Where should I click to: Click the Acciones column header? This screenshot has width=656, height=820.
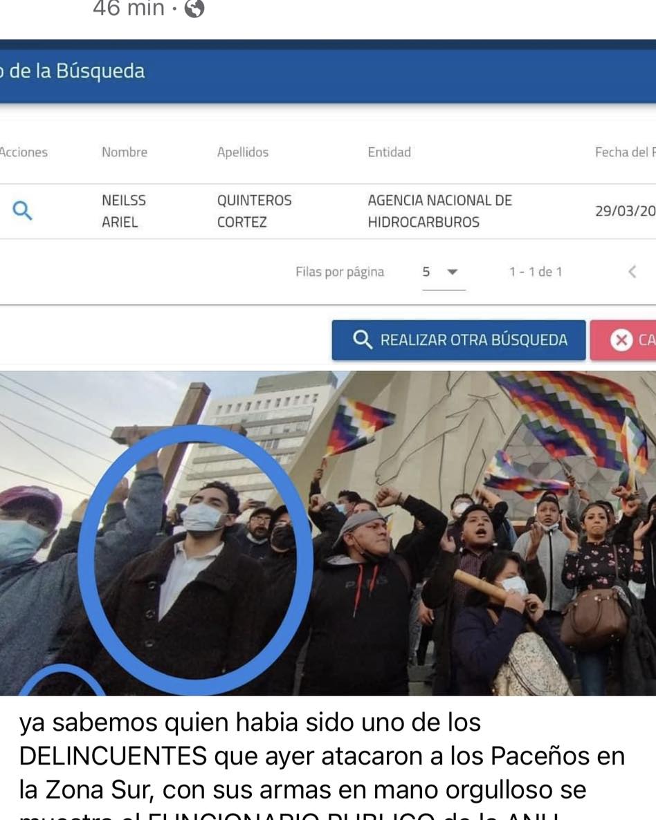[x=24, y=152]
